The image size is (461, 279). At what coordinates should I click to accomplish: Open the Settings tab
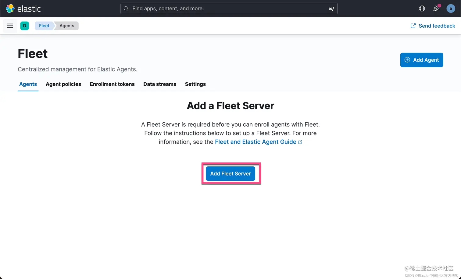[195, 84]
